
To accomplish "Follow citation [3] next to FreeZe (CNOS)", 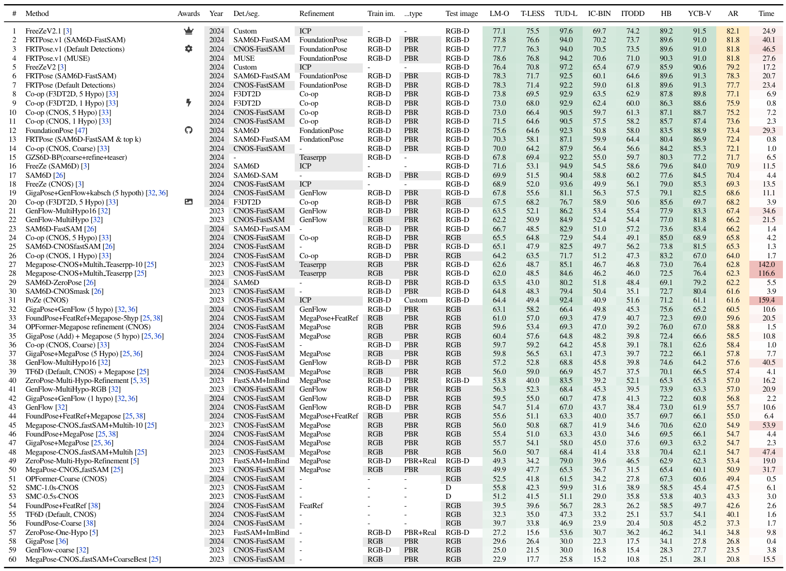I will 79,184.
